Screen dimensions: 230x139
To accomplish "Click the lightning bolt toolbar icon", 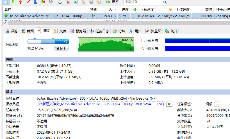I will [91, 2].
